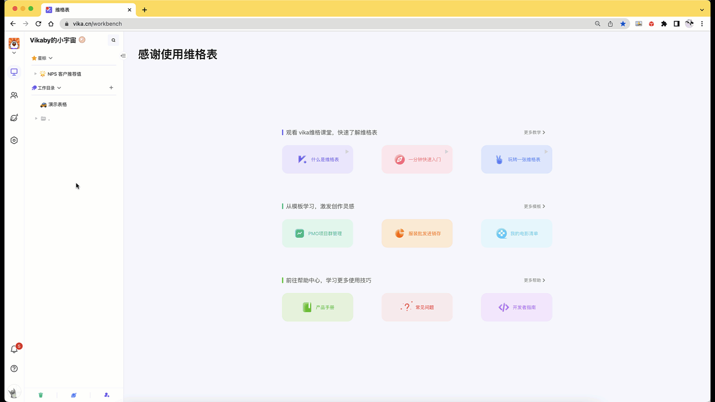Open space settings hexagon icon
Viewport: 715px width, 402px height.
pos(14,140)
